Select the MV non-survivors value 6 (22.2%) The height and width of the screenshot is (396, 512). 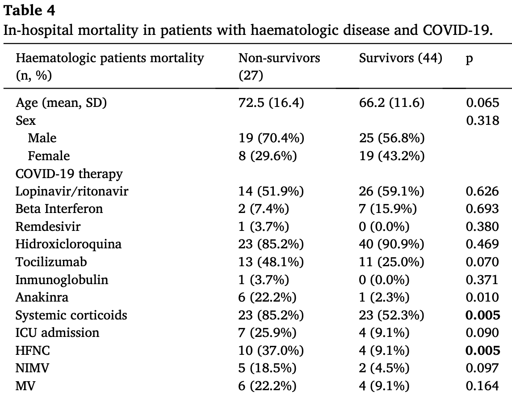click(268, 386)
